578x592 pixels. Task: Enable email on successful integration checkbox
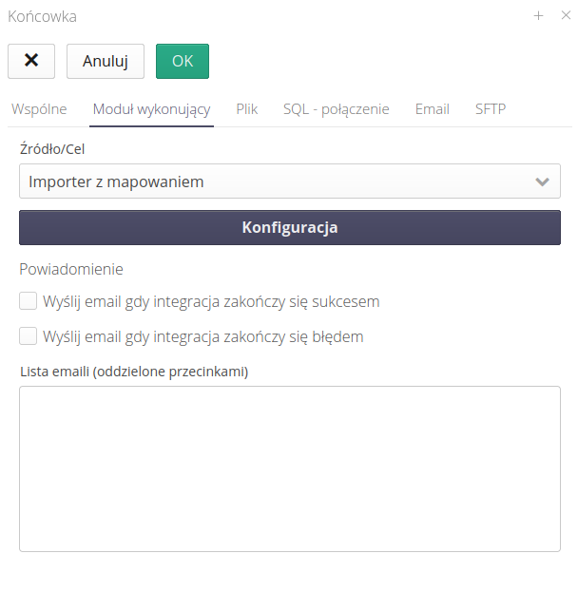[x=29, y=302]
